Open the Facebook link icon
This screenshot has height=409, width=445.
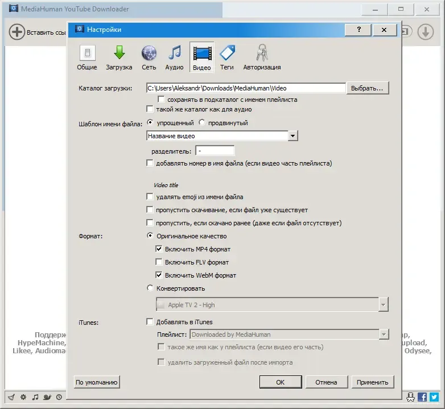point(422,397)
